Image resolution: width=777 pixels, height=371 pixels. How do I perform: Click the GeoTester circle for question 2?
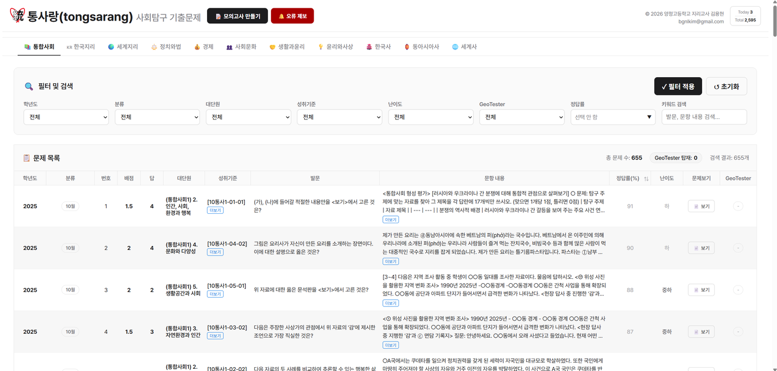(738, 248)
